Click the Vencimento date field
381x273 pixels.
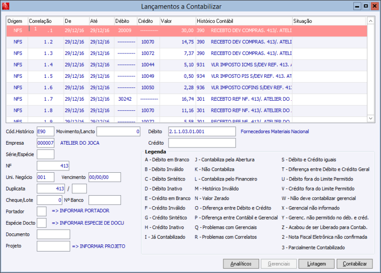pyautogui.click(x=104, y=178)
